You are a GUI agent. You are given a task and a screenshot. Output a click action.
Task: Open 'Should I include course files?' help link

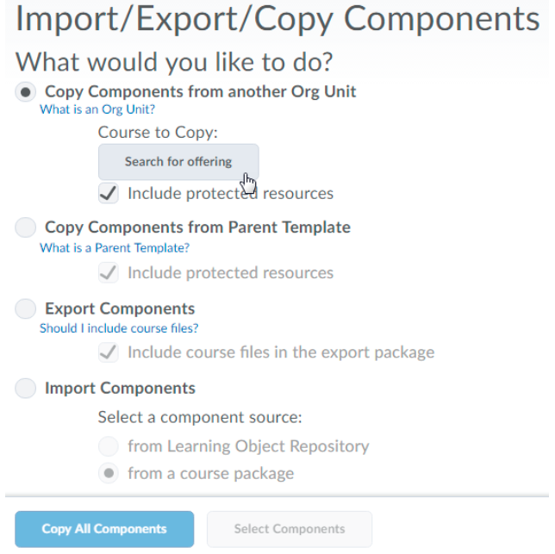[x=119, y=328]
